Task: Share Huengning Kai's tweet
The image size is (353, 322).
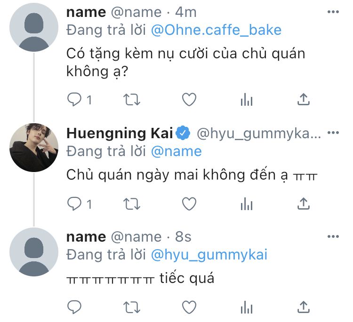Action: 304,203
